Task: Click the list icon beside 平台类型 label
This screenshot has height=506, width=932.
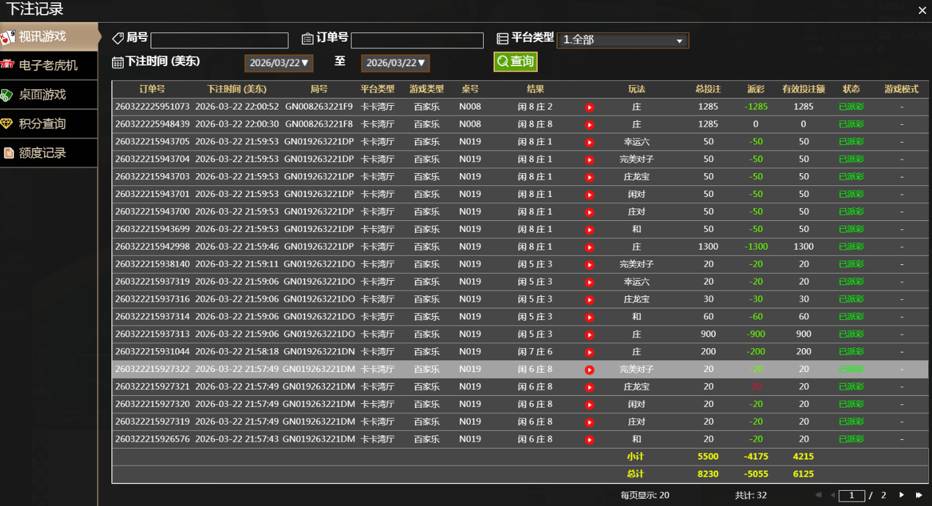Action: click(x=503, y=38)
